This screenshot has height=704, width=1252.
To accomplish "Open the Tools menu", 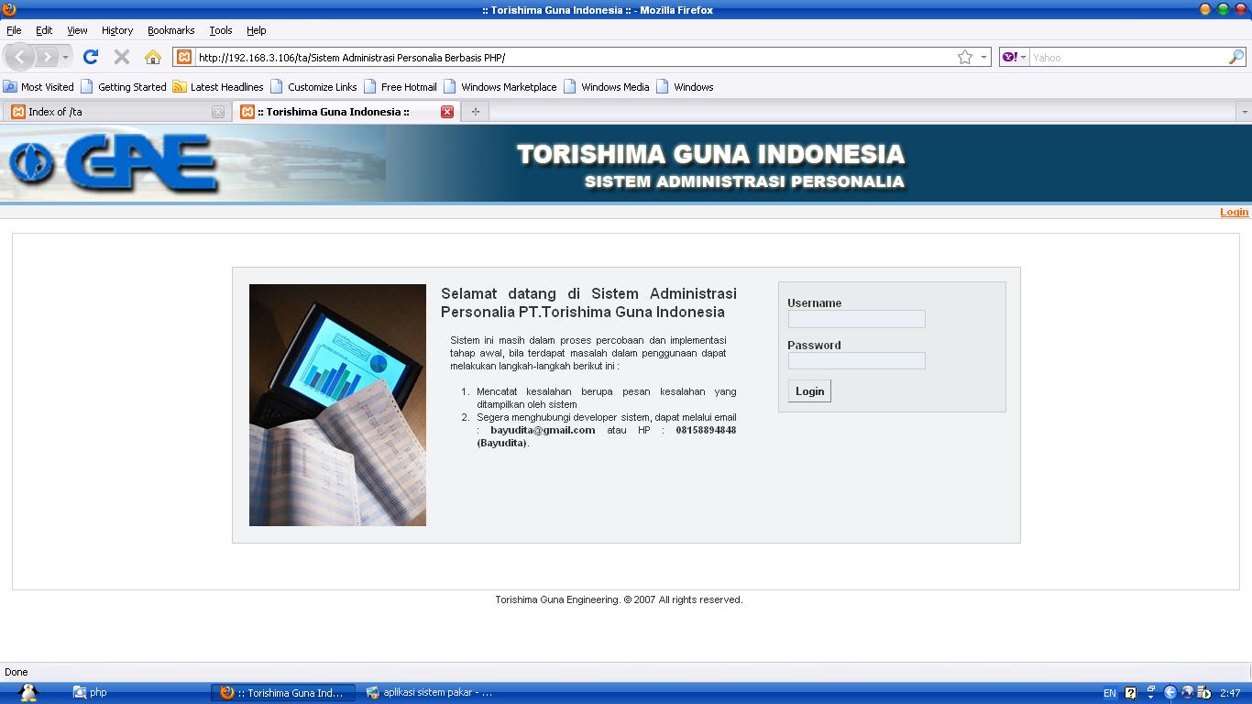I will 220,30.
